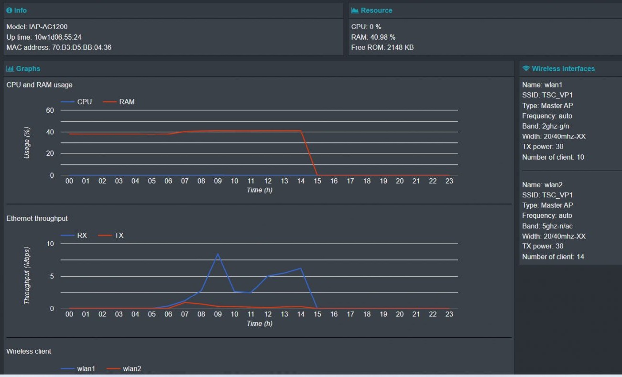Select the RX data point at hour 14

coord(301,268)
